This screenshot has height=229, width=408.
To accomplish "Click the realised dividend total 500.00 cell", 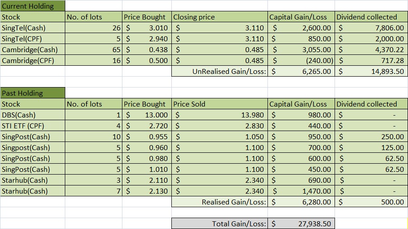I will [371, 202].
